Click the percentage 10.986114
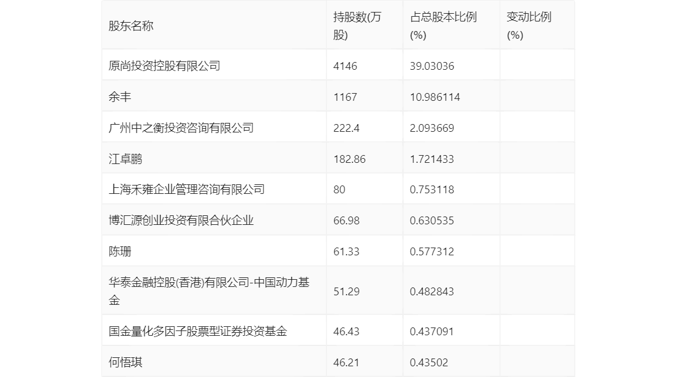Screen dimensions: 677x377 point(435,97)
